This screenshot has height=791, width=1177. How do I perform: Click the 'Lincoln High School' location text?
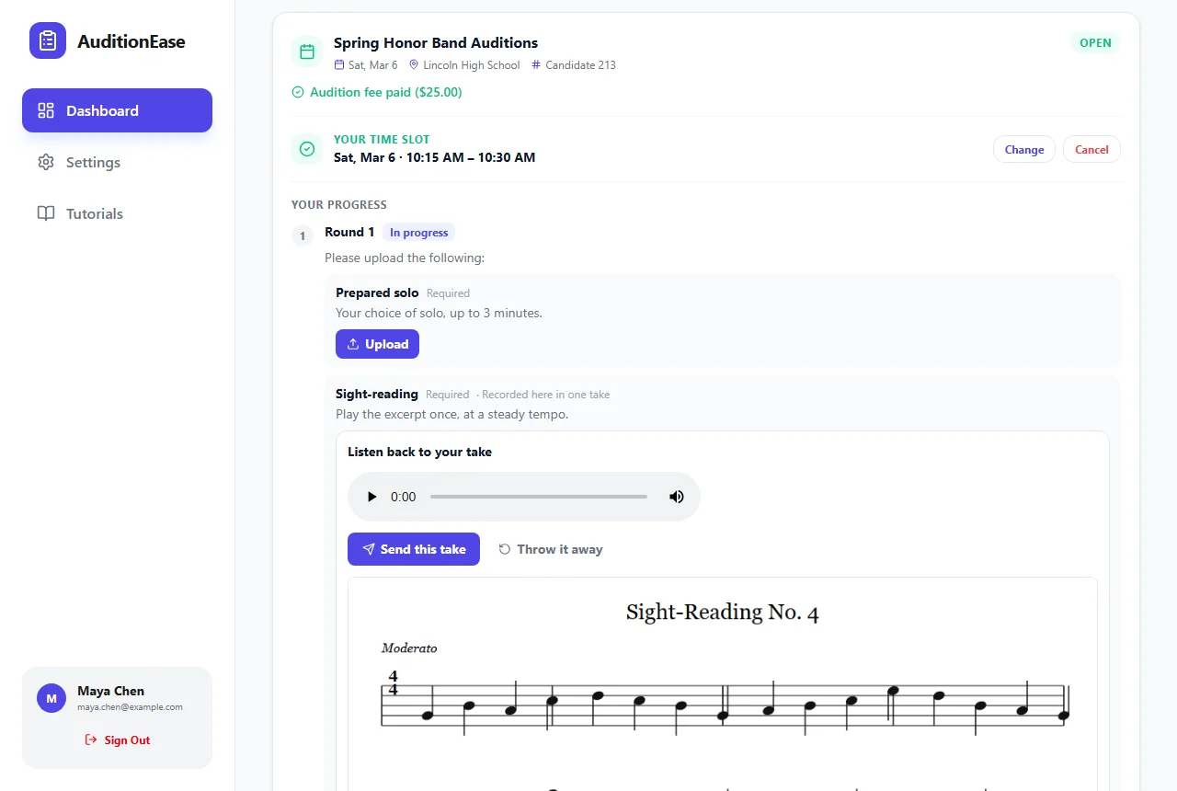pos(472,65)
